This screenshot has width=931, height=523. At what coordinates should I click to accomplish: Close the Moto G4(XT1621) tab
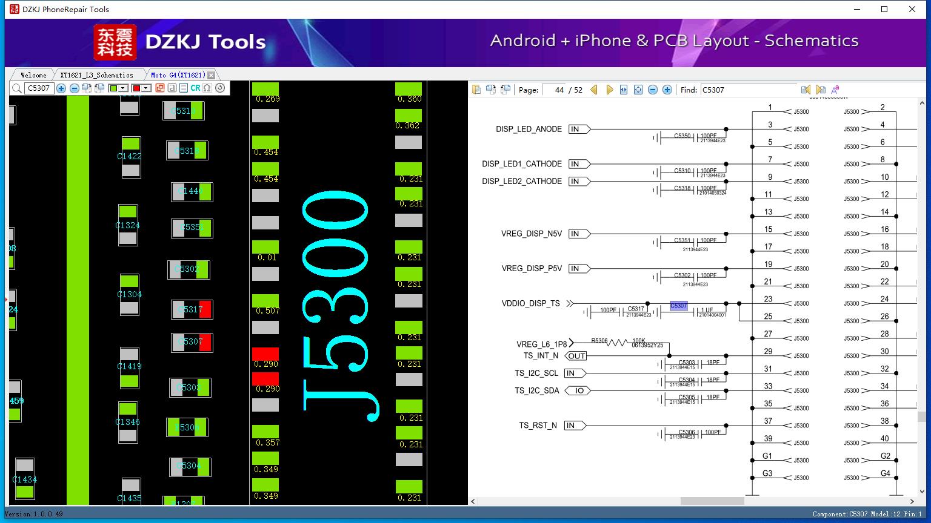tap(211, 75)
